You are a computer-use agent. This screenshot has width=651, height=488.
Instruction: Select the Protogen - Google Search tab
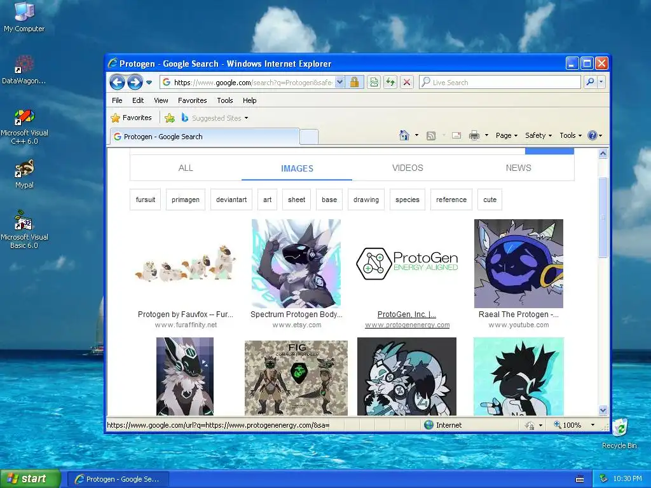pyautogui.click(x=205, y=137)
